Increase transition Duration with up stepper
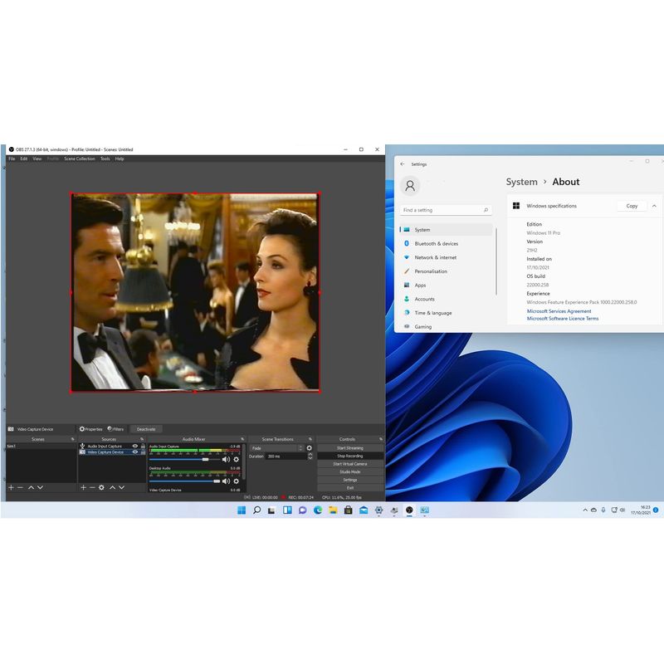 click(310, 454)
